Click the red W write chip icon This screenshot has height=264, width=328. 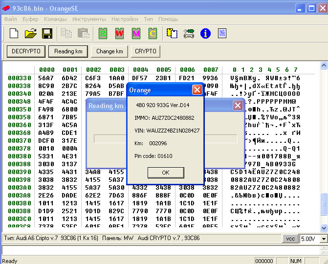point(119,33)
